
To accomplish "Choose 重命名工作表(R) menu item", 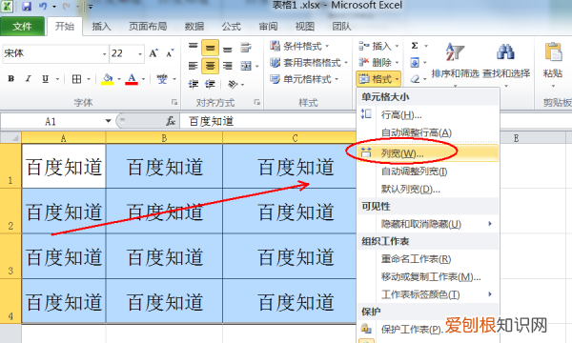I will 427,259.
